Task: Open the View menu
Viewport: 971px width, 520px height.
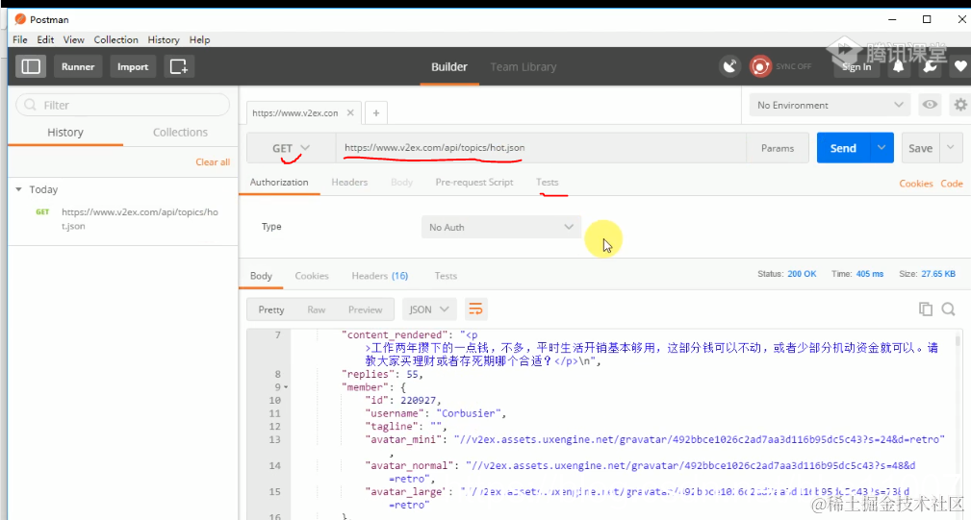Action: [x=74, y=39]
